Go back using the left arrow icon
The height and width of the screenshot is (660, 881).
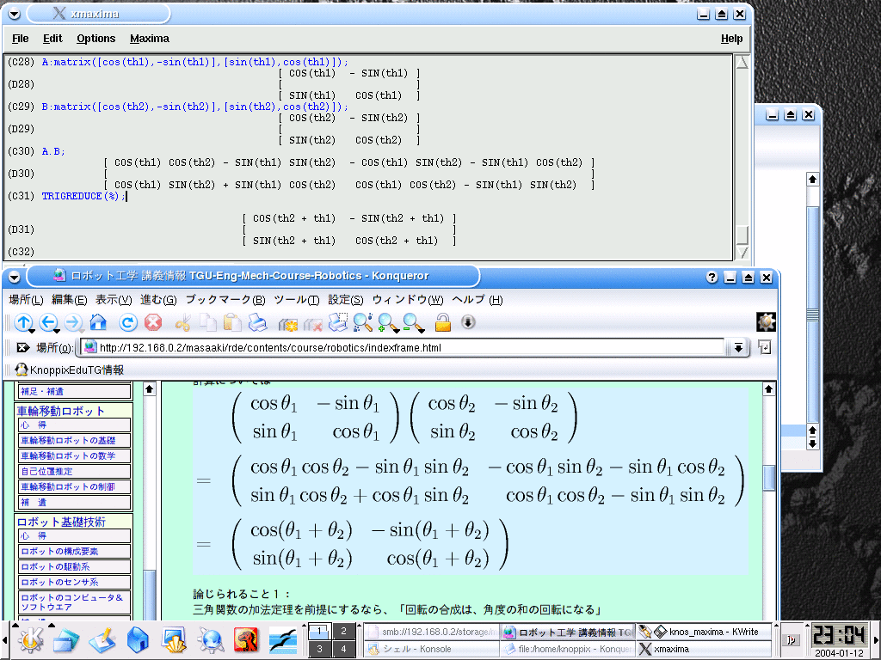pyautogui.click(x=48, y=323)
